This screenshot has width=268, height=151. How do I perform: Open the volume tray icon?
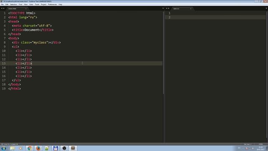[x=253, y=148]
